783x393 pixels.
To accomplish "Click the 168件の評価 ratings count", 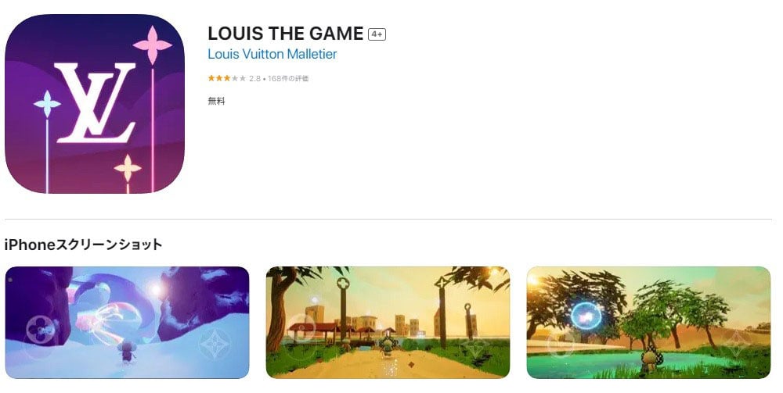I will [x=288, y=78].
